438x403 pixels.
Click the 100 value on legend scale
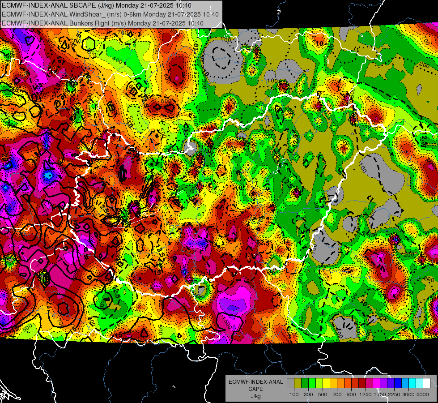(x=294, y=394)
